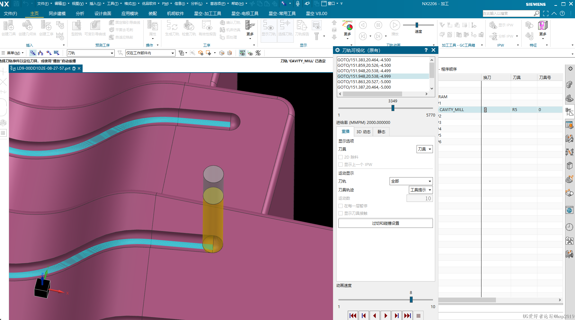Switch to the 3D 动态 tab

pyautogui.click(x=364, y=132)
